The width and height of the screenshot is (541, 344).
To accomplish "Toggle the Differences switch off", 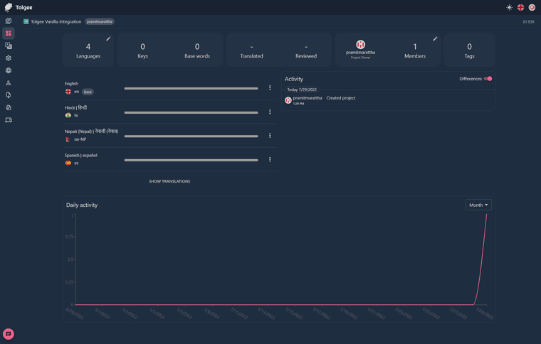I will pyautogui.click(x=488, y=79).
